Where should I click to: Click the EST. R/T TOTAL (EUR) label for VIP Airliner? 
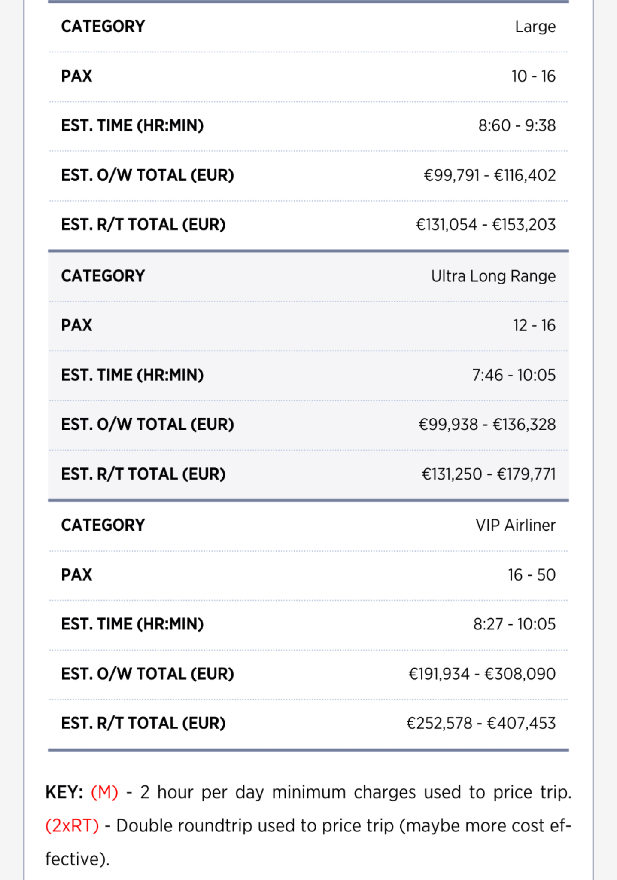pos(143,723)
